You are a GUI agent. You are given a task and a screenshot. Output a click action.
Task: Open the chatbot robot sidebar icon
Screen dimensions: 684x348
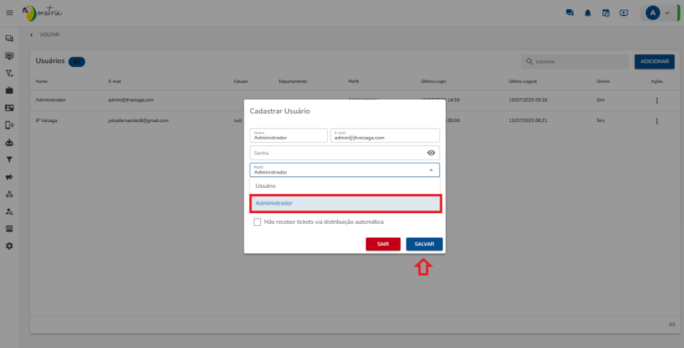click(x=10, y=143)
